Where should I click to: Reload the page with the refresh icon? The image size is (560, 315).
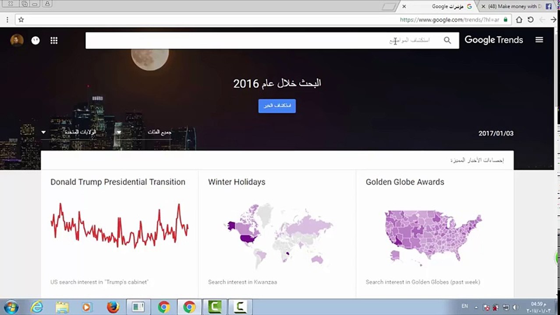530,20
